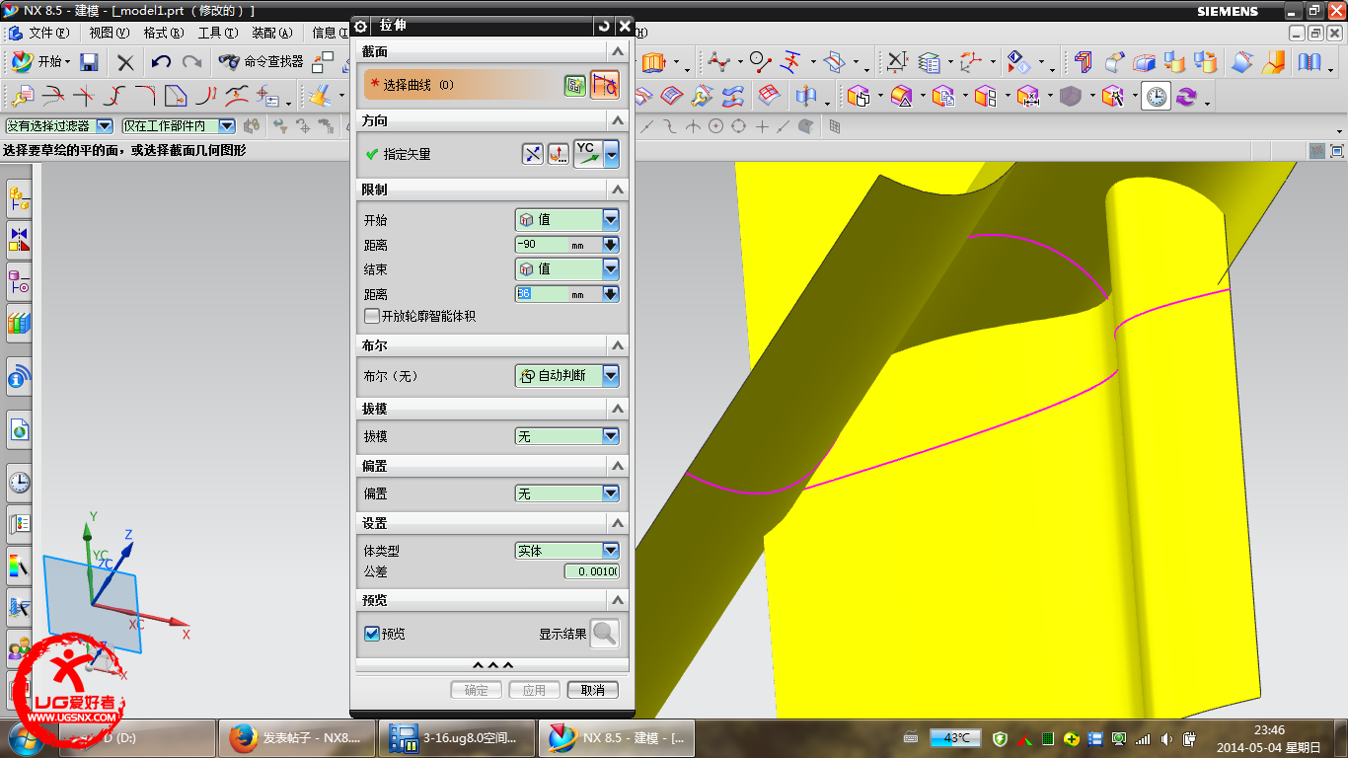The image size is (1348, 758).
Task: Click the Undo arrow icon
Action: coord(161,62)
